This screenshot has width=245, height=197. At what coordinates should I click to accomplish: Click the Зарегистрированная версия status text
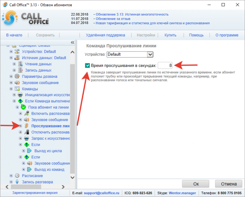tap(35, 193)
